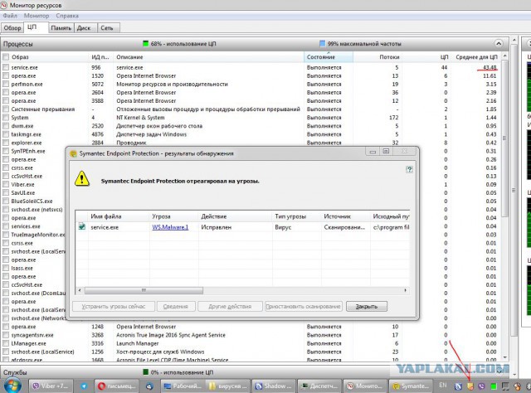
Task: Click Приостановить сканирование button
Action: [304, 306]
